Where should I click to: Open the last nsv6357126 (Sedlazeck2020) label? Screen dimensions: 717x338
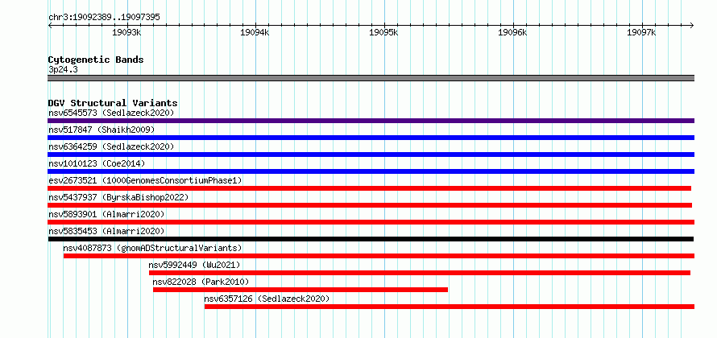(x=267, y=299)
